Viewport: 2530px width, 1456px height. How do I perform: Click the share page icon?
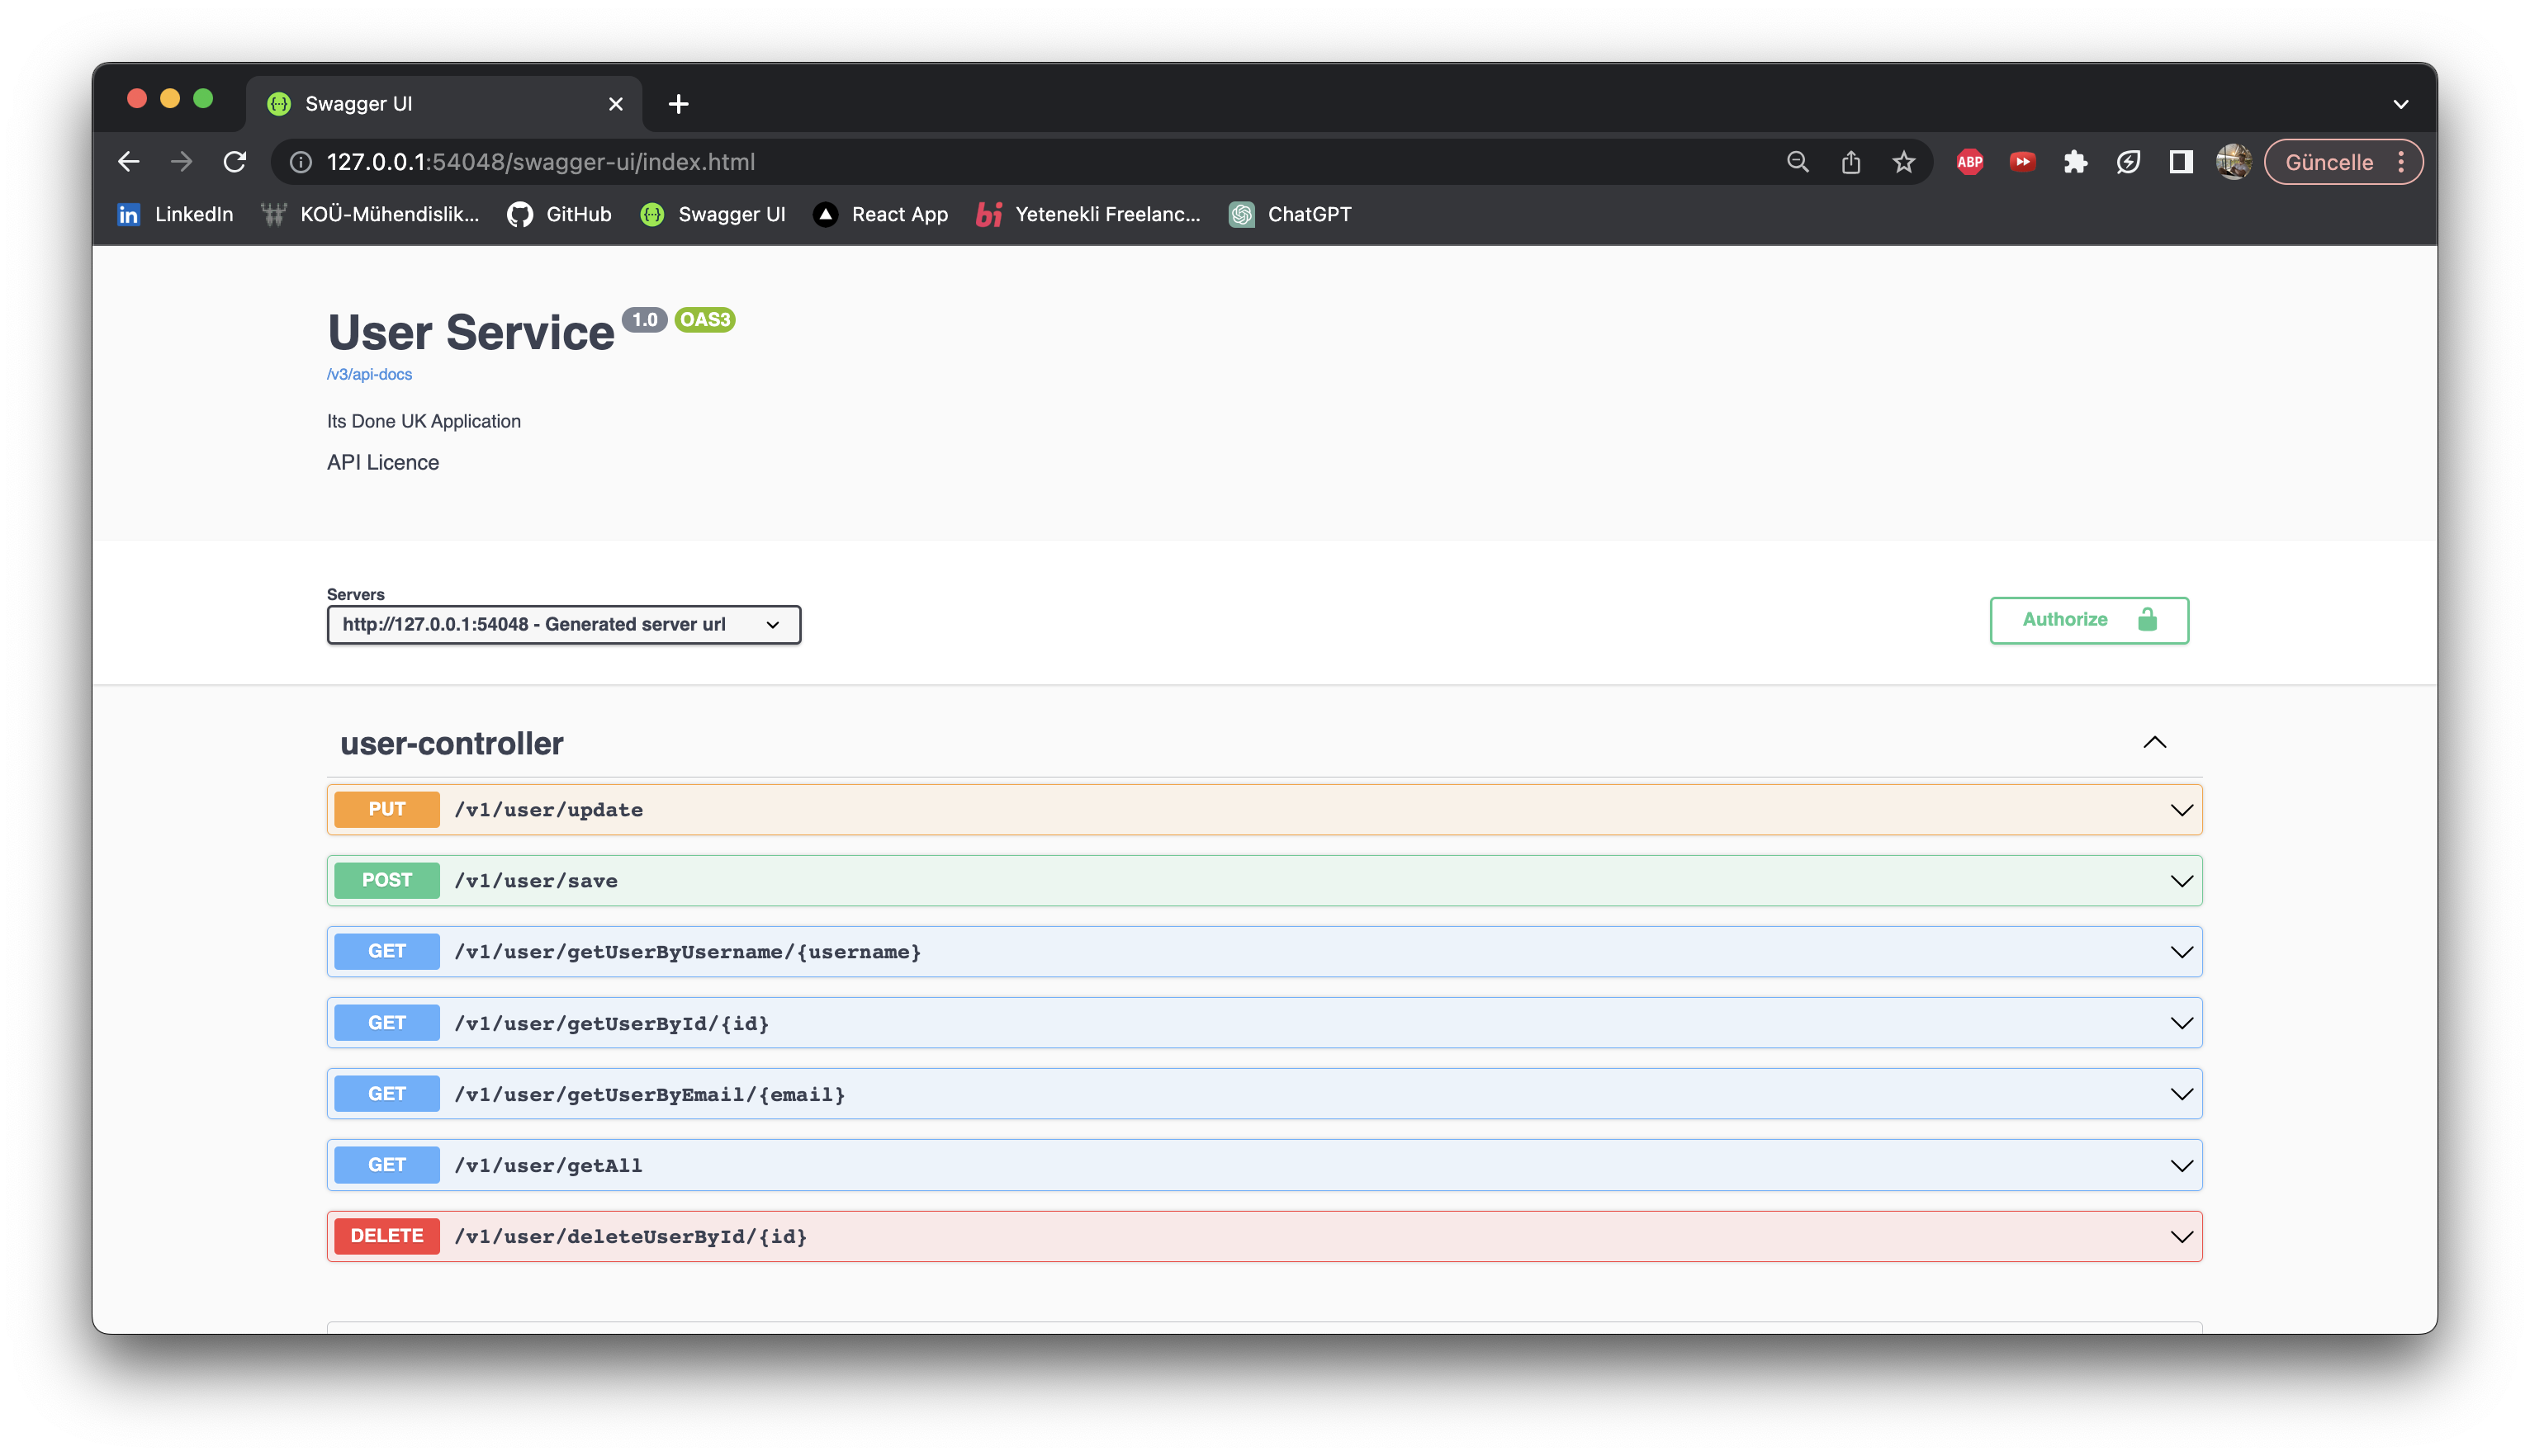[1850, 162]
